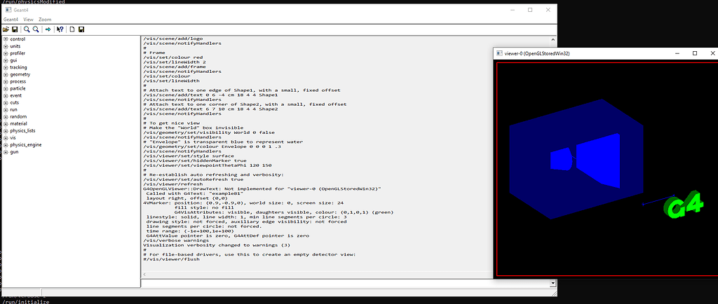Click into the command input field
718x304 pixels.
(345, 284)
